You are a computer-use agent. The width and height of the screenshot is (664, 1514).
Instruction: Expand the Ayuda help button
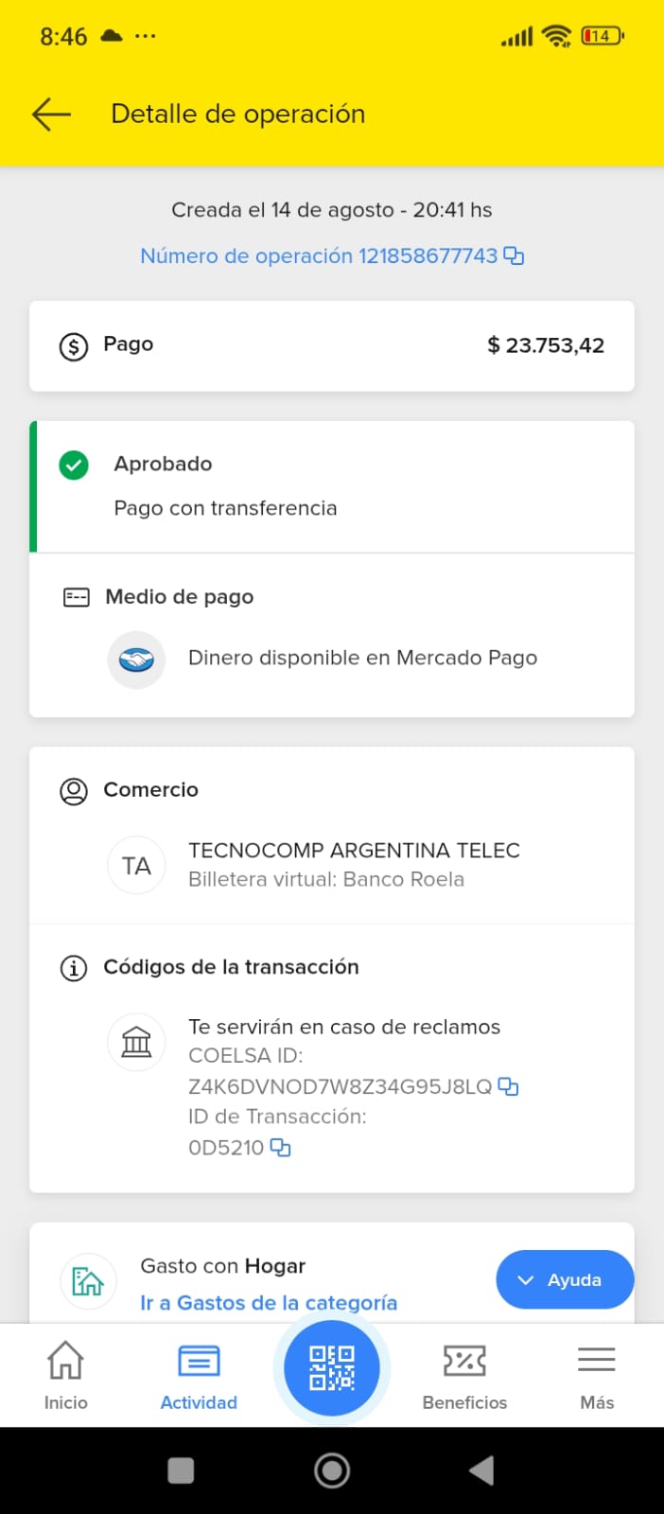point(564,1280)
